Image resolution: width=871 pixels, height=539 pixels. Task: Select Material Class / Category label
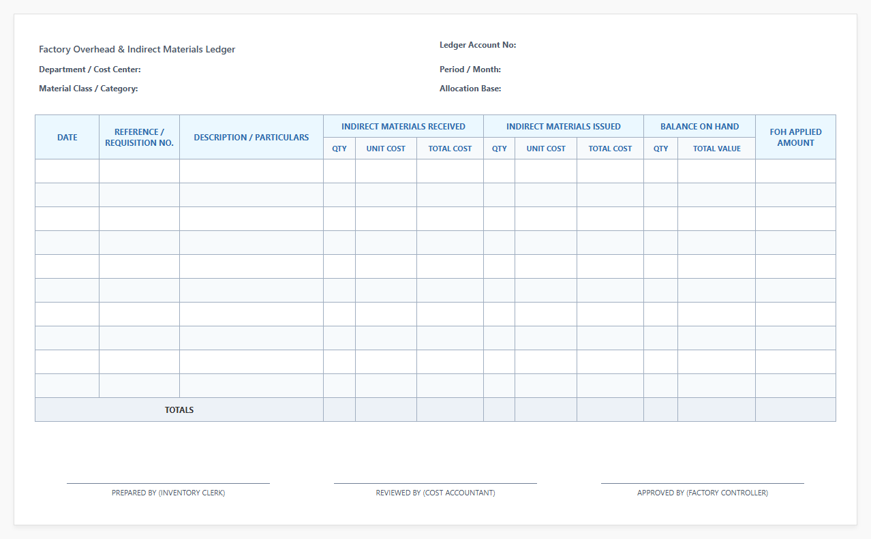coord(89,89)
